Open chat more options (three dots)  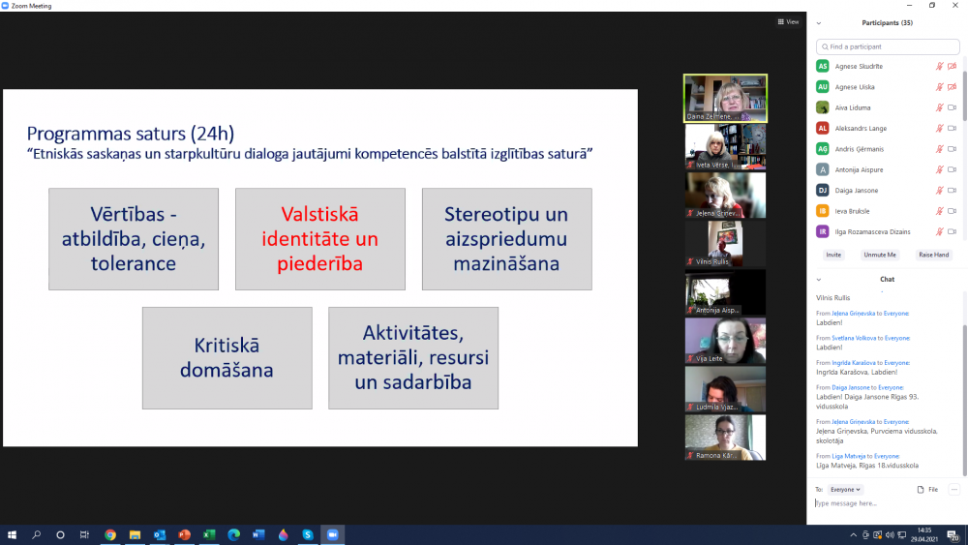[953, 490]
